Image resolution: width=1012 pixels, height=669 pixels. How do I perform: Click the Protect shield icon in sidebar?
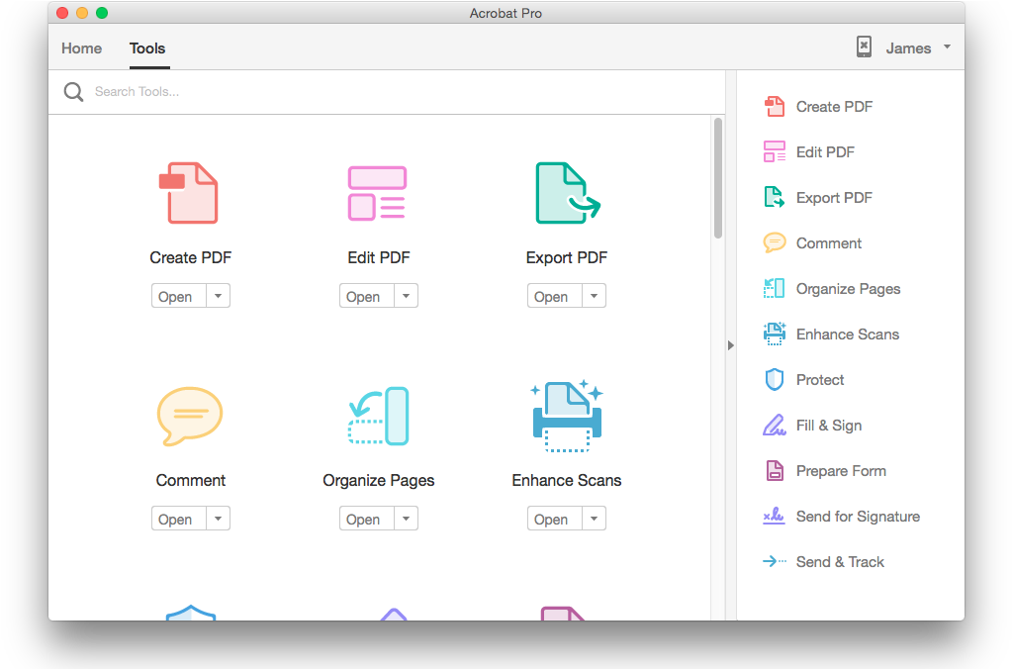tap(774, 379)
